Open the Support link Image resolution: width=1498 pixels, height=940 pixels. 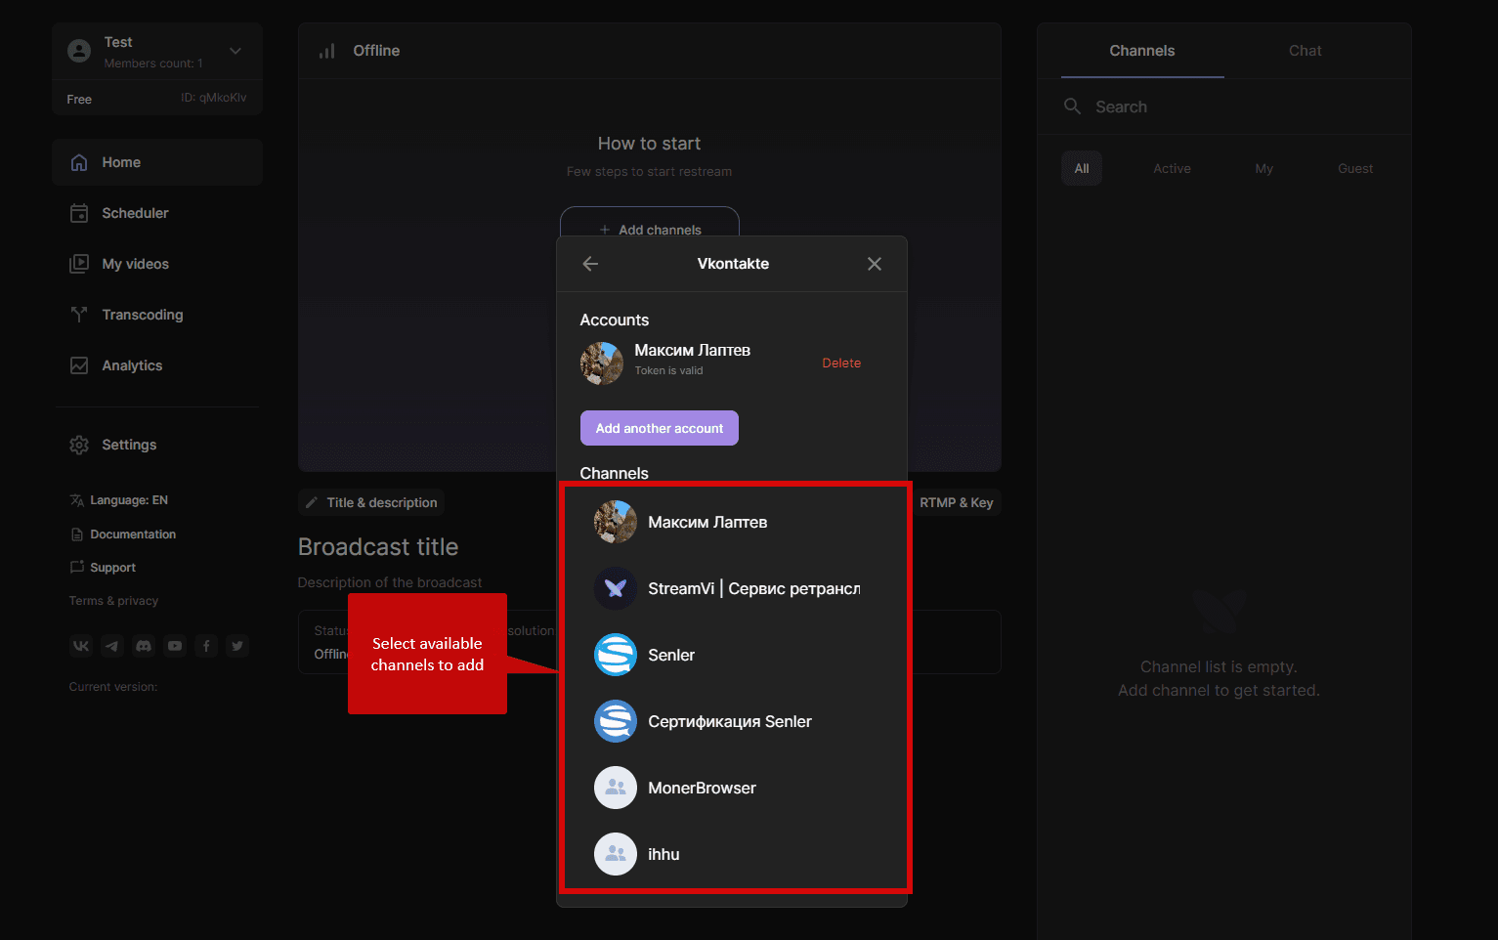(x=103, y=568)
